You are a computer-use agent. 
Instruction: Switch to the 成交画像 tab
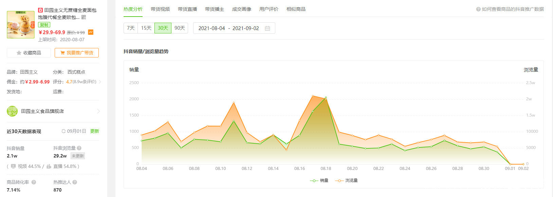tap(242, 9)
